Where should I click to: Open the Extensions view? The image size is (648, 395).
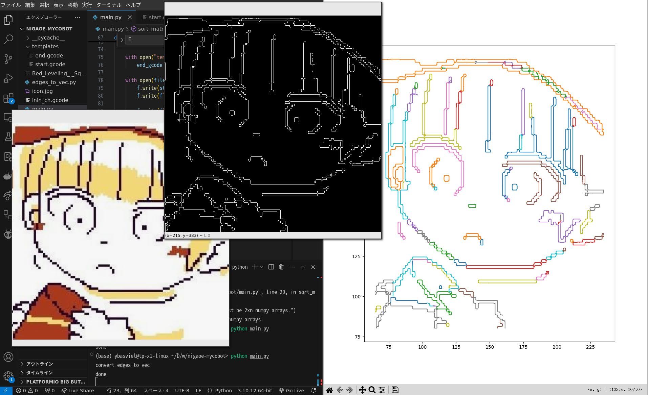tap(8, 98)
